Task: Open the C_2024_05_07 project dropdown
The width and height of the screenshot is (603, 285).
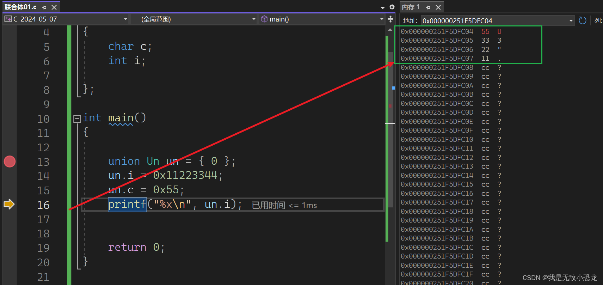Action: (x=66, y=19)
